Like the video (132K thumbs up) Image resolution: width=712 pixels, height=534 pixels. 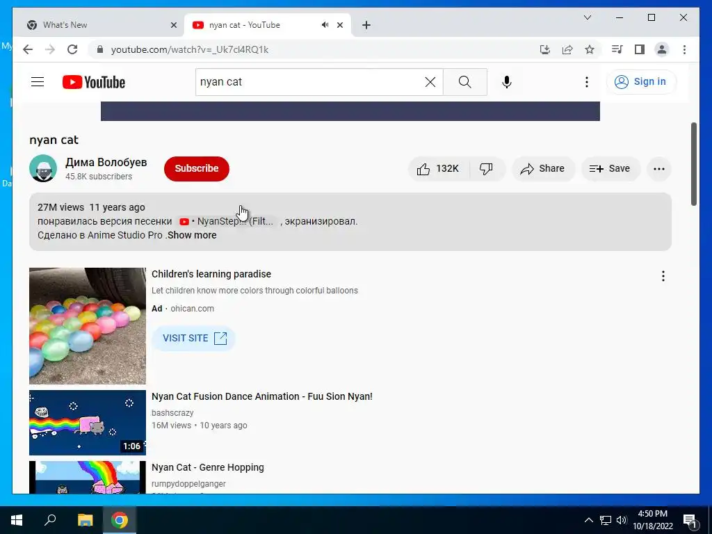pyautogui.click(x=439, y=168)
